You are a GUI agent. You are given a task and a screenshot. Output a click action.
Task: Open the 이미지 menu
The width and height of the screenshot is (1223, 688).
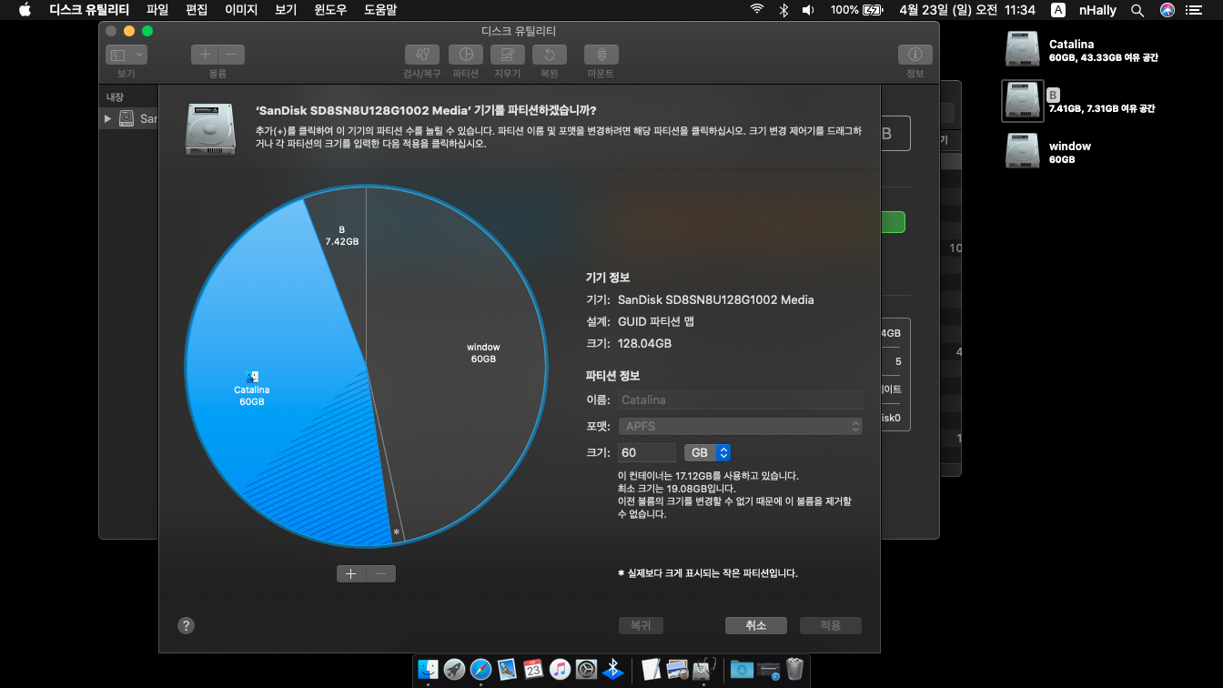241,10
